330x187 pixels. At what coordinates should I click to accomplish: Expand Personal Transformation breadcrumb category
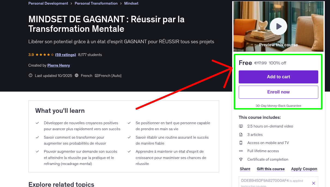(96, 3)
